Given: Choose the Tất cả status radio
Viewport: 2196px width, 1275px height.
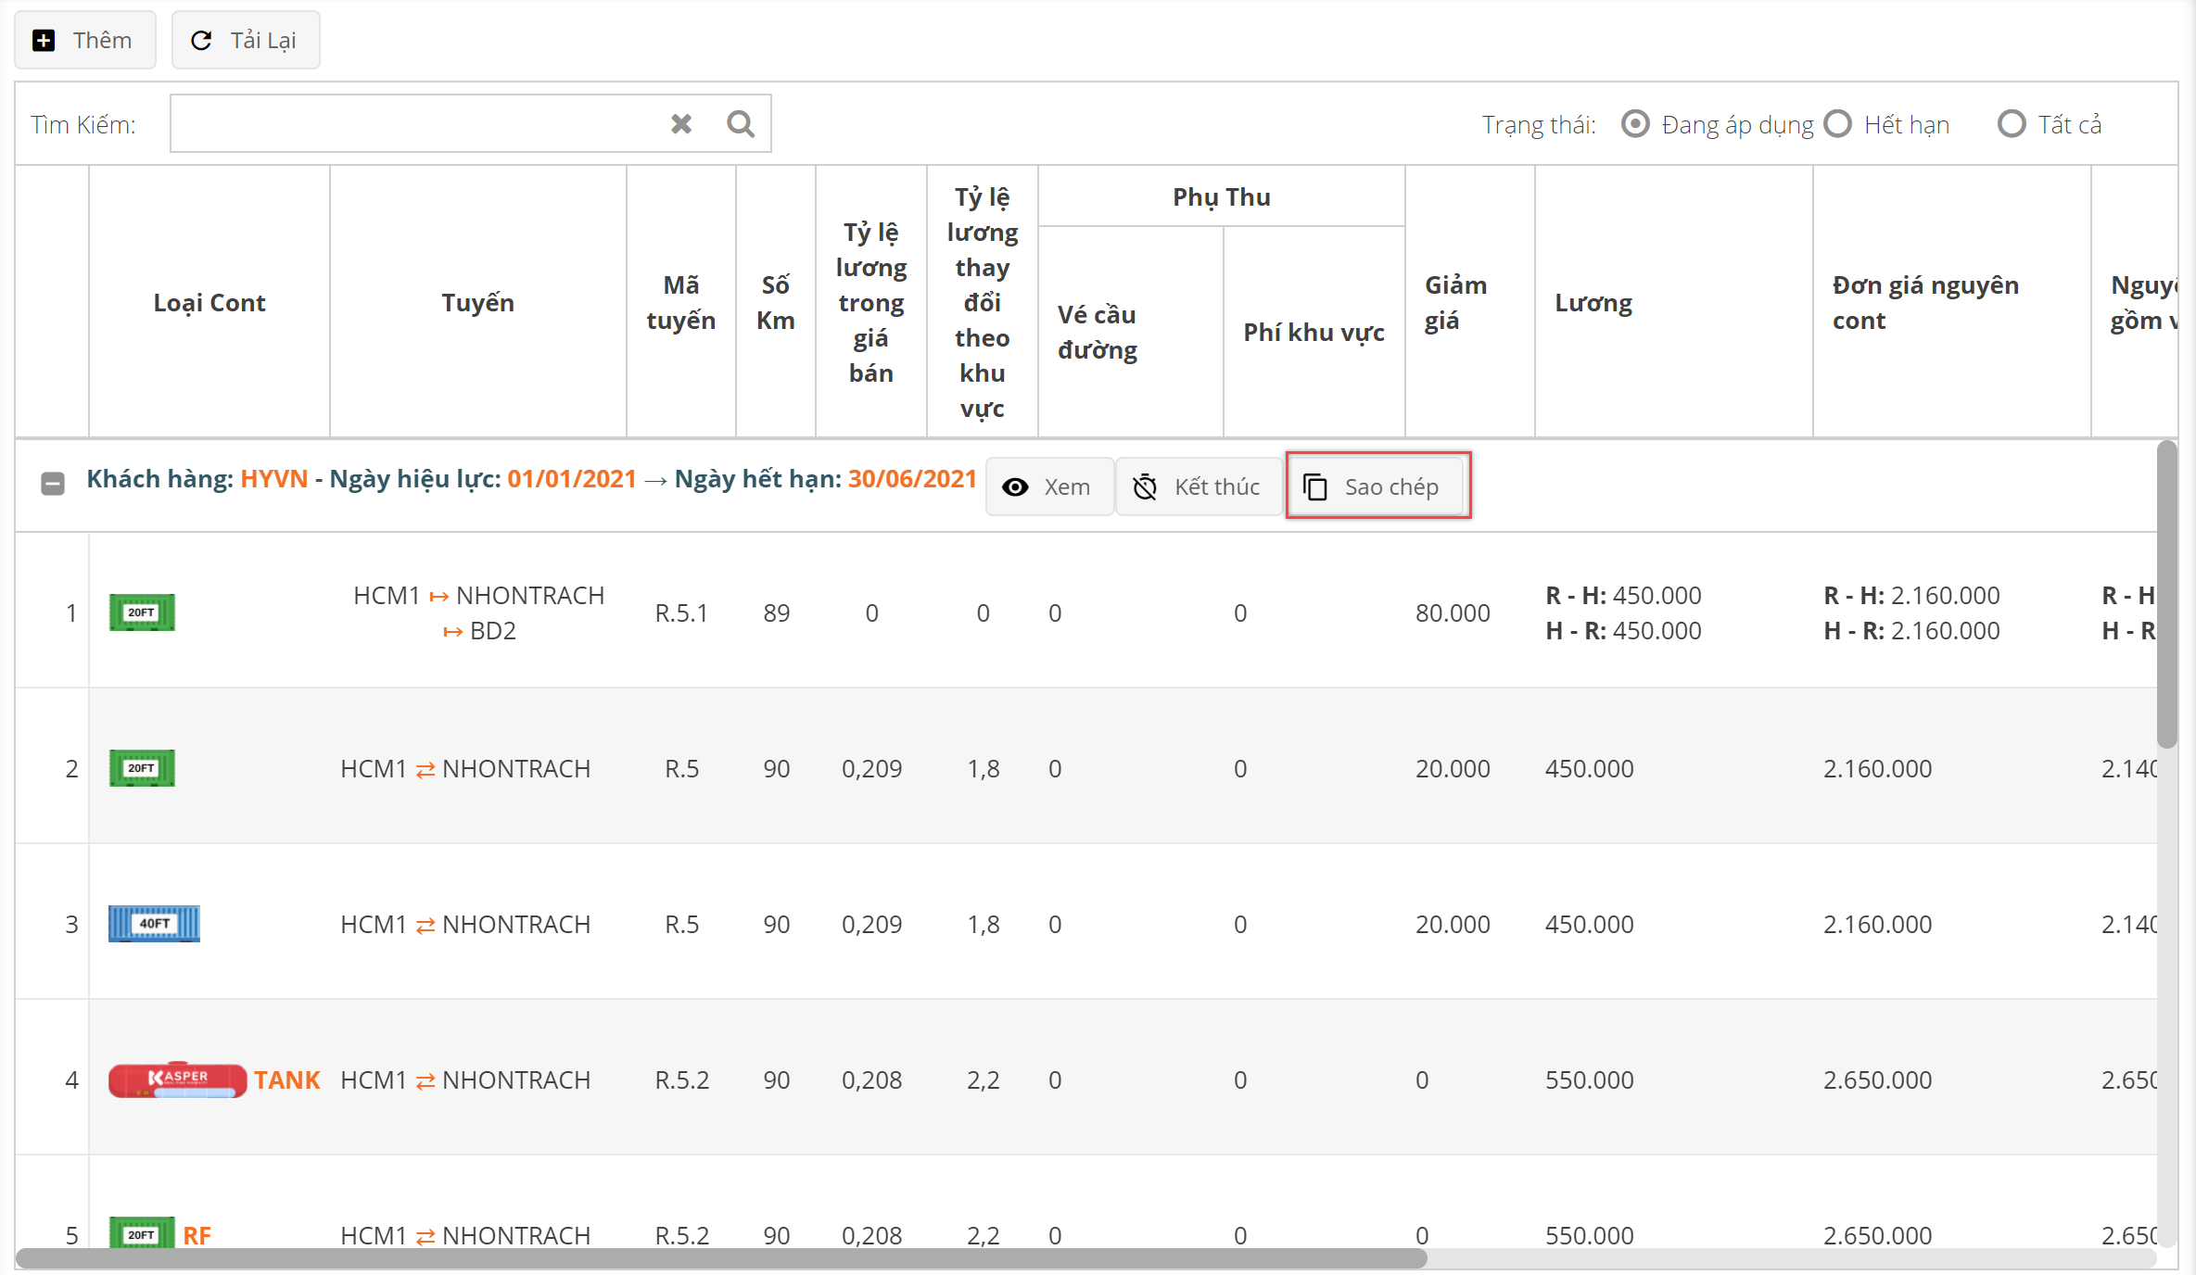Looking at the screenshot, I should 2011,124.
